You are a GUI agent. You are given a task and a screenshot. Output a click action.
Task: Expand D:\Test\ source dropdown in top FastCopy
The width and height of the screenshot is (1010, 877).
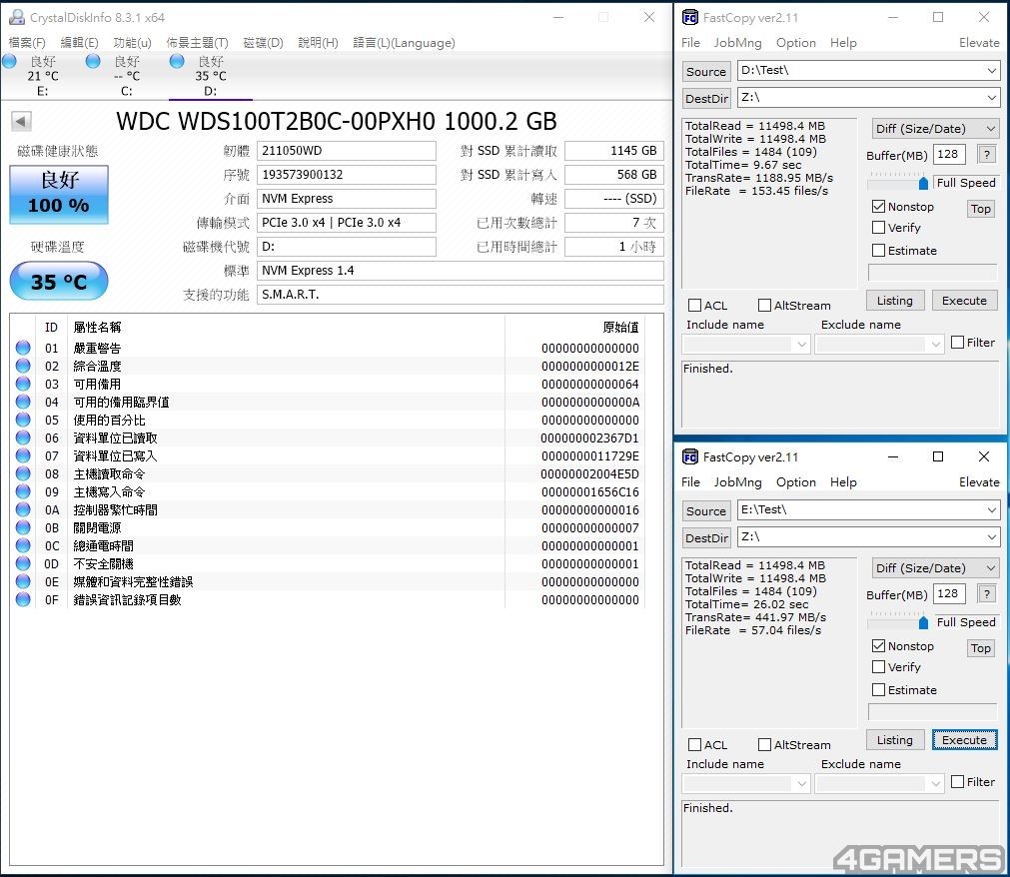coord(991,70)
